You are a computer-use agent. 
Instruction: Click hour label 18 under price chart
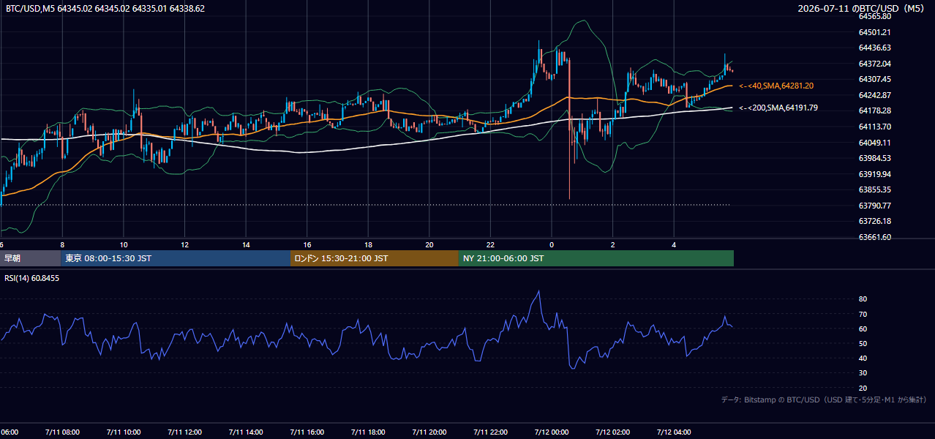coord(368,245)
